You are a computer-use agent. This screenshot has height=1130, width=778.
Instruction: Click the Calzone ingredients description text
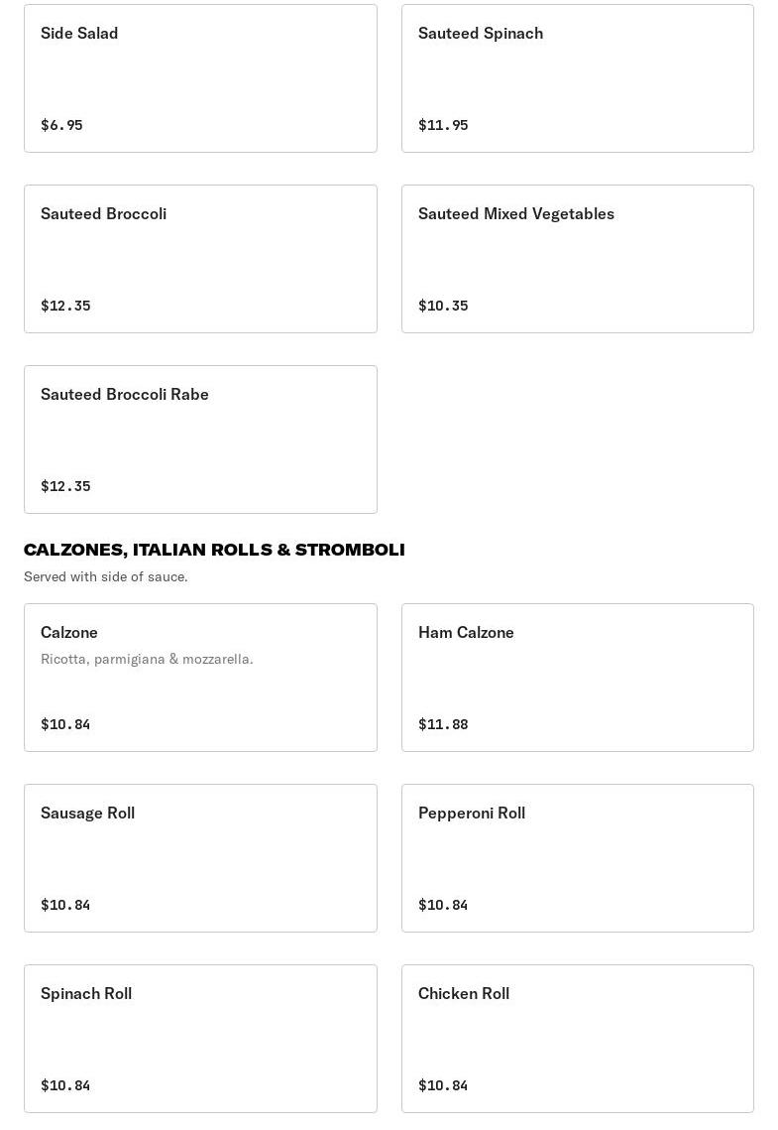(147, 659)
